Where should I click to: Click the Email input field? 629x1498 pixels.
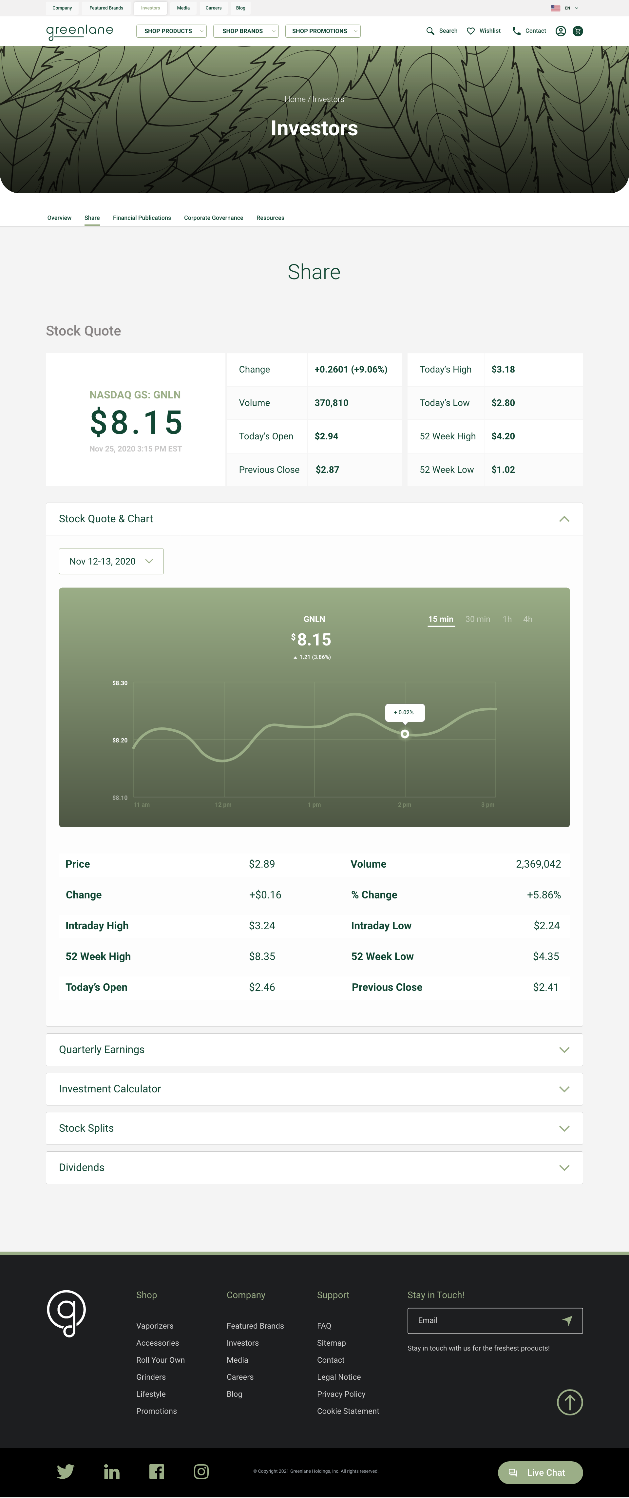[495, 1321]
